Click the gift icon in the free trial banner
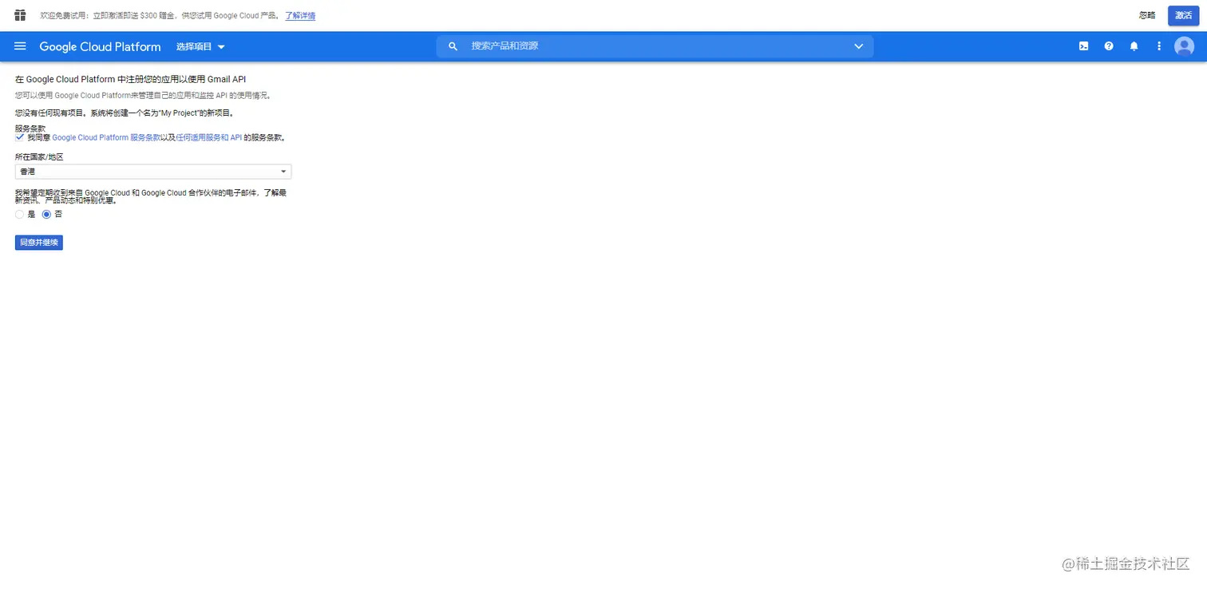The width and height of the screenshot is (1207, 589). click(20, 15)
